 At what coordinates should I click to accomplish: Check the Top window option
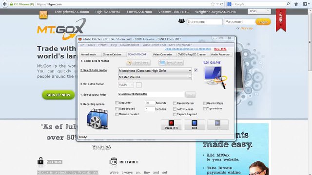pos(205,109)
